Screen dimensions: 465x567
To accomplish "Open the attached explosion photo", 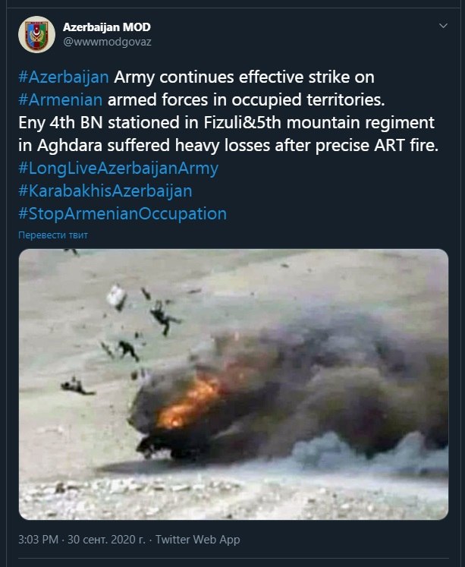I will click(234, 384).
